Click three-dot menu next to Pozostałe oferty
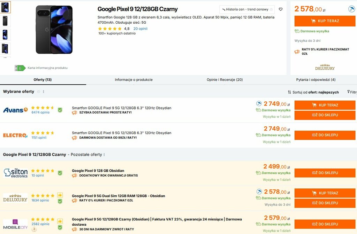Image resolution: width=357 pixels, height=234 pixels. click(x=104, y=155)
